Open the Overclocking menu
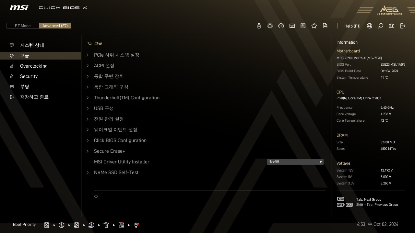The height and width of the screenshot is (233, 415). [34, 66]
